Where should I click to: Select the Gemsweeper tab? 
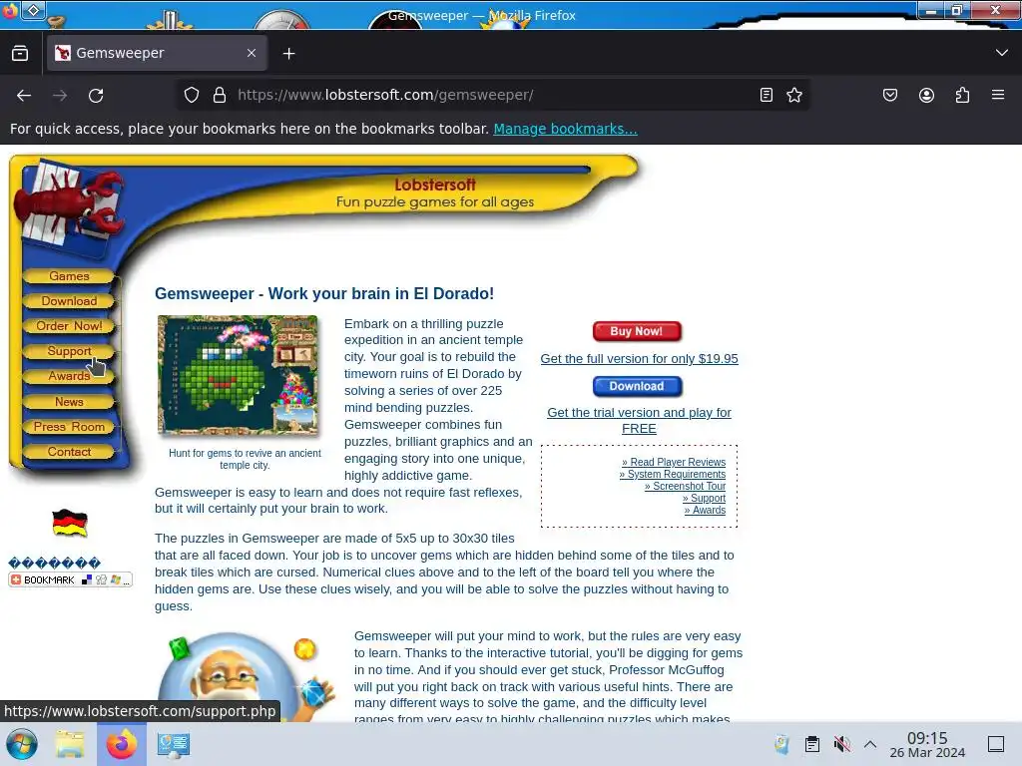coord(157,54)
